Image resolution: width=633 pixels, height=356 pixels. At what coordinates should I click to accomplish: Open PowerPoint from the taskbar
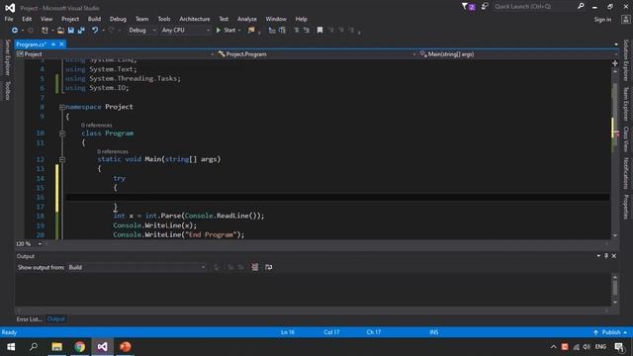(126, 347)
